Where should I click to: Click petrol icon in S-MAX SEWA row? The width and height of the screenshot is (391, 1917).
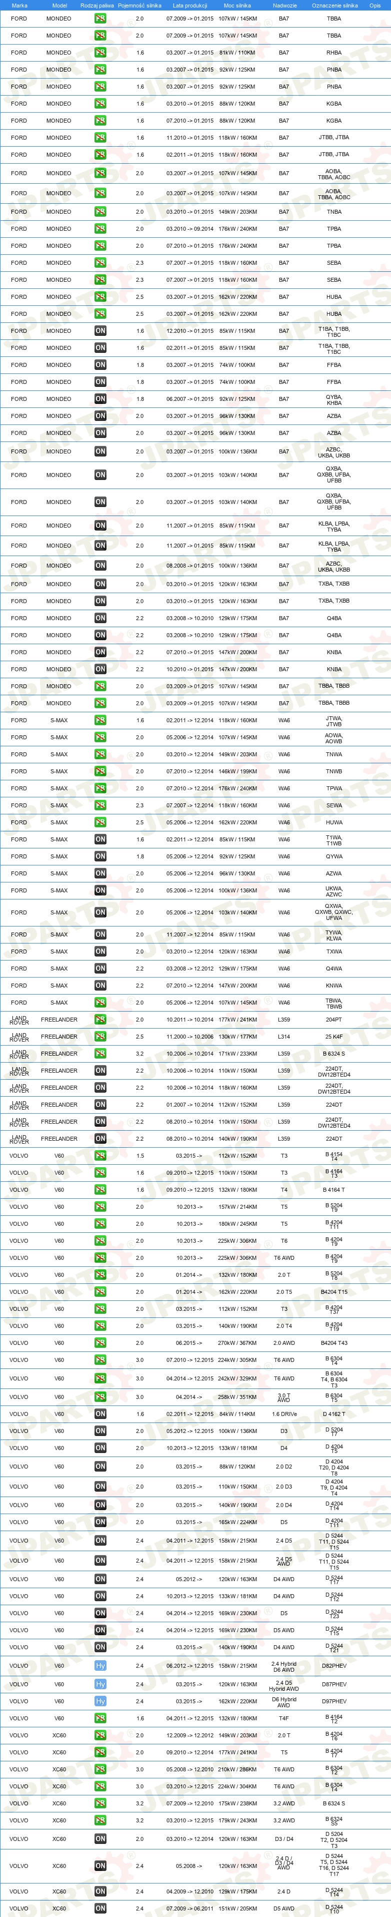100,805
